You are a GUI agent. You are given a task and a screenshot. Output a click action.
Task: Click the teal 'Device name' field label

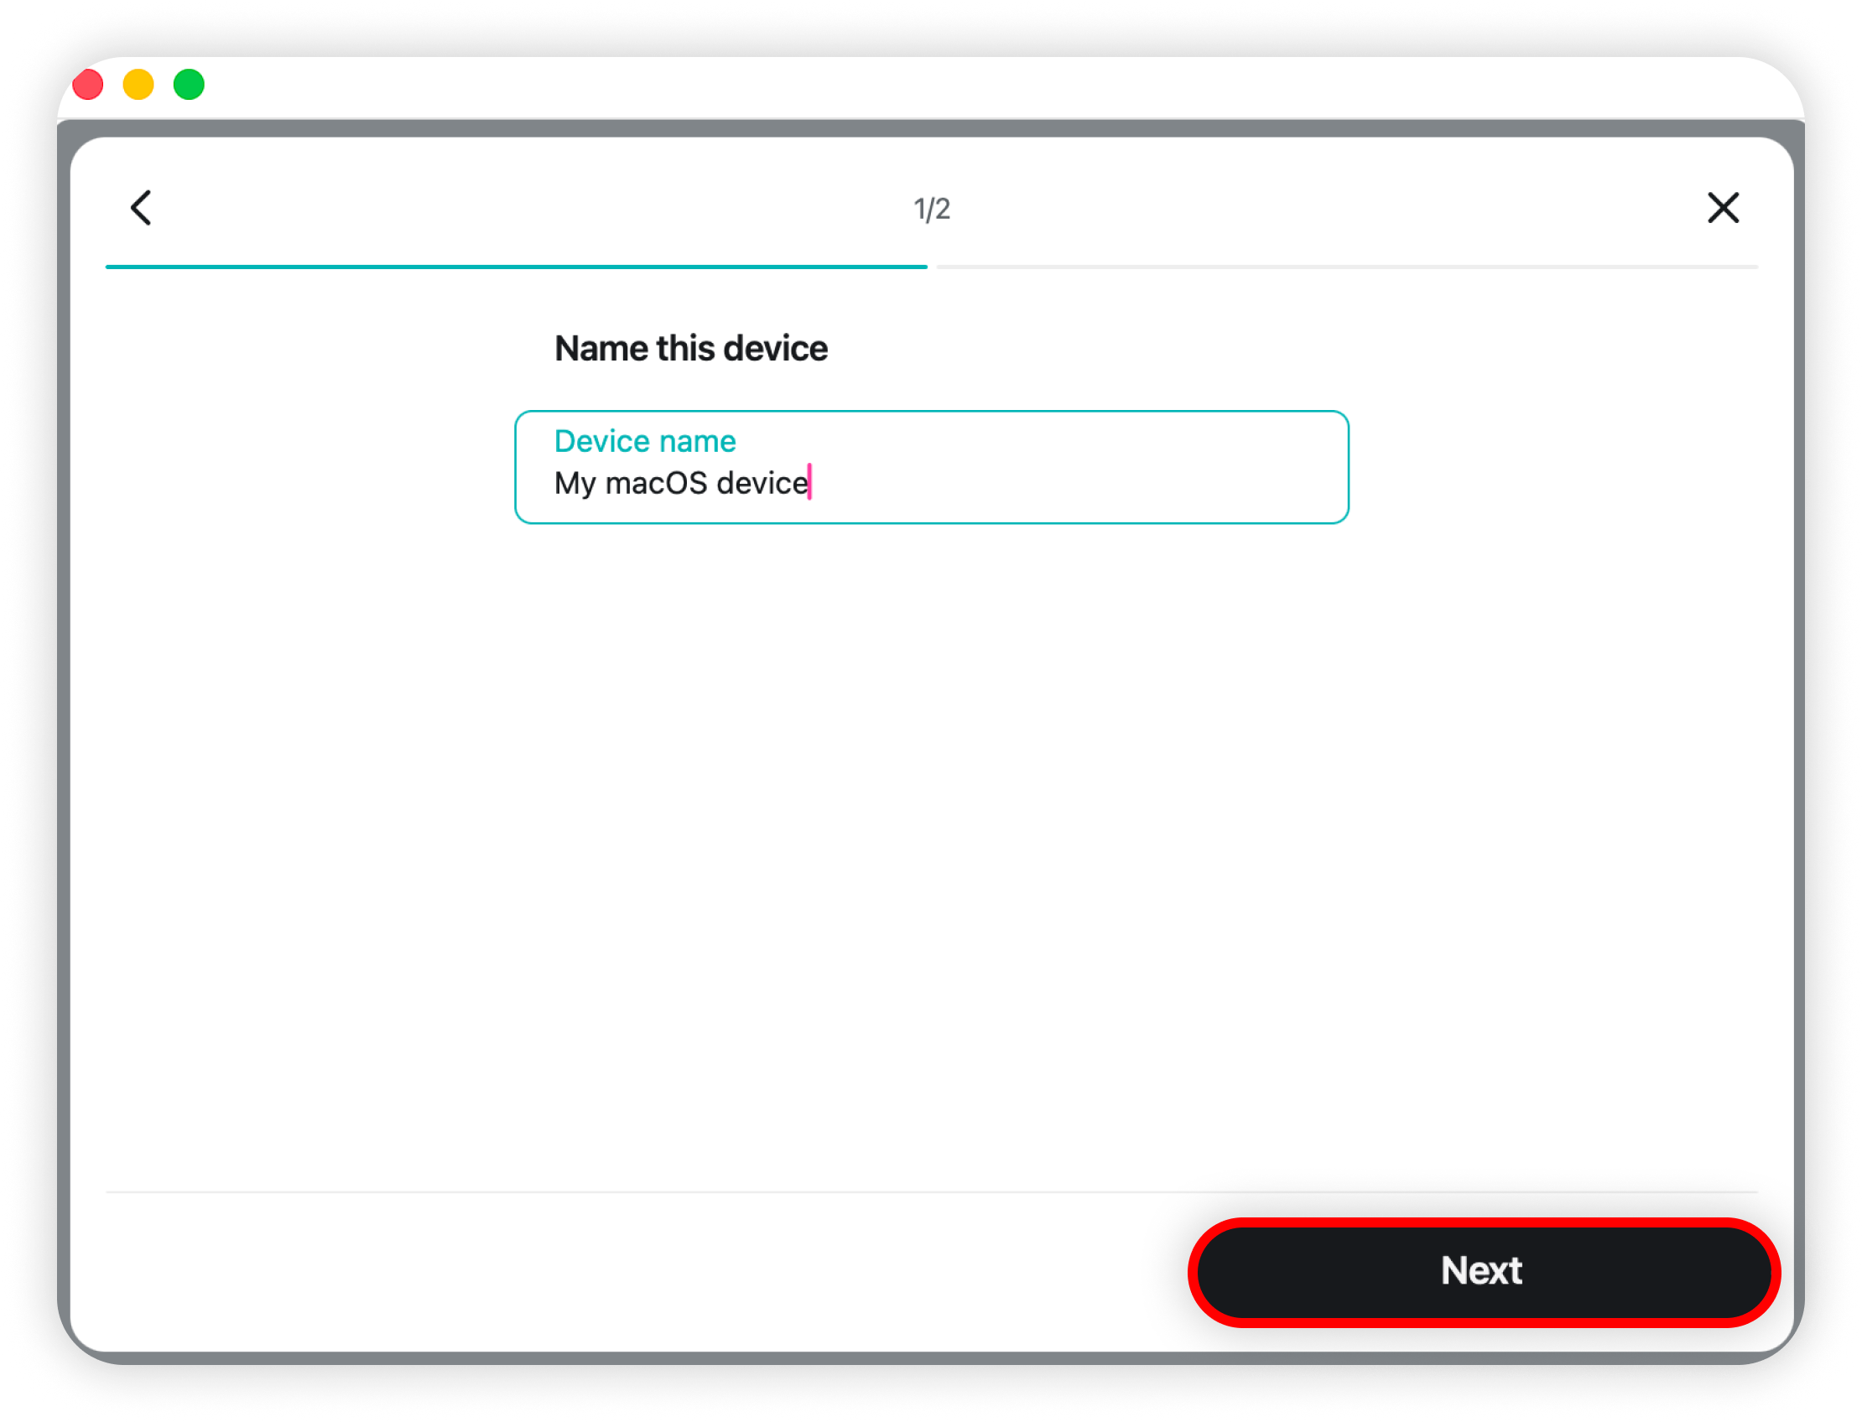[644, 441]
